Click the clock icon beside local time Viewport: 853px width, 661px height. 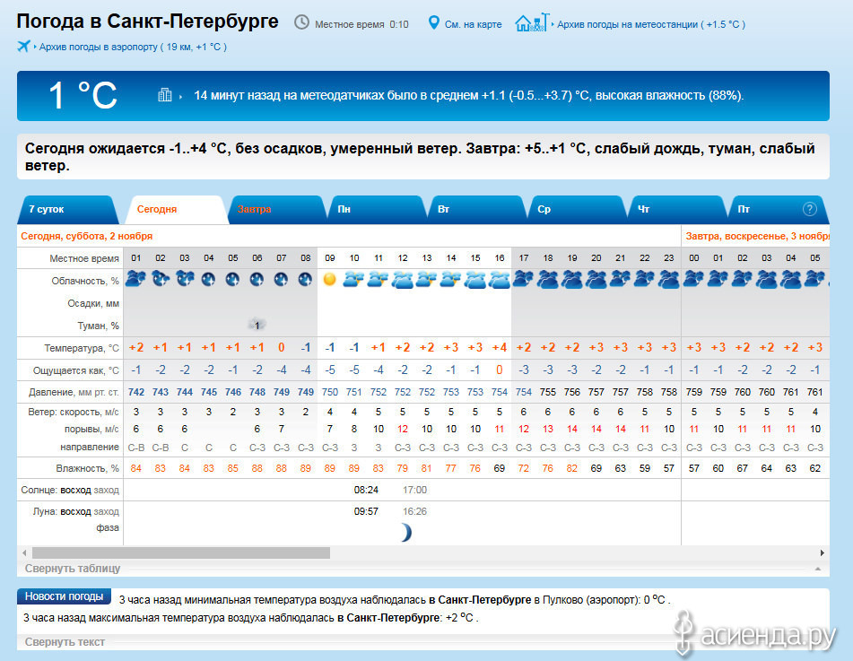(x=301, y=22)
